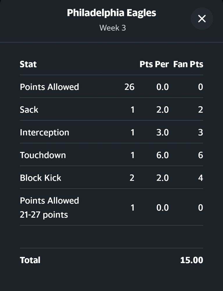Image resolution: width=223 pixels, height=291 pixels.
Task: Click the Philadelphia Eagles team name
Action: 111,13
